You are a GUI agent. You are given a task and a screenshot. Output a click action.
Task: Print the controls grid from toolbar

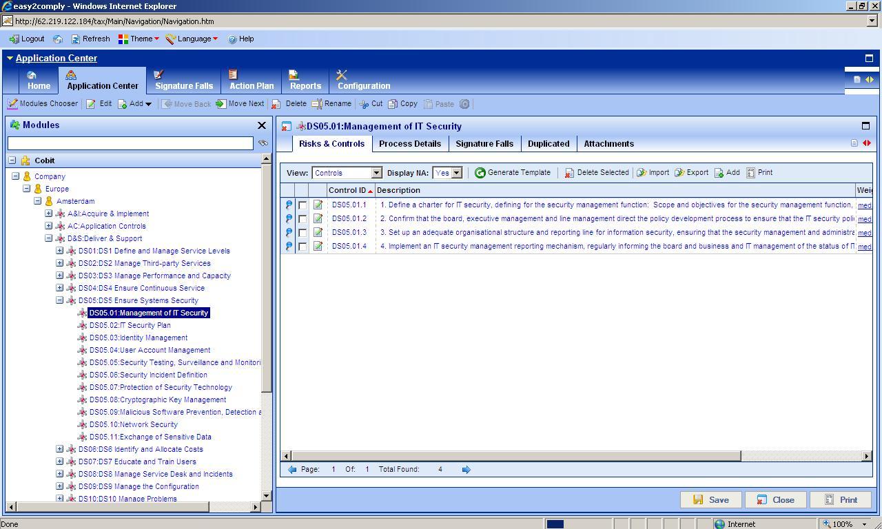coord(759,173)
